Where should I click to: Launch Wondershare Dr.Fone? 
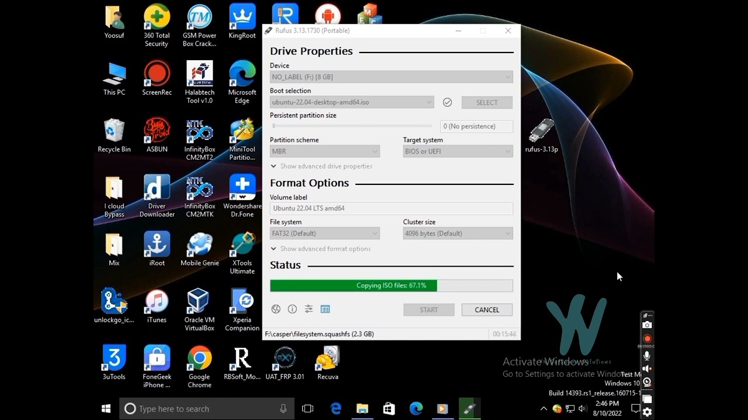click(x=242, y=197)
